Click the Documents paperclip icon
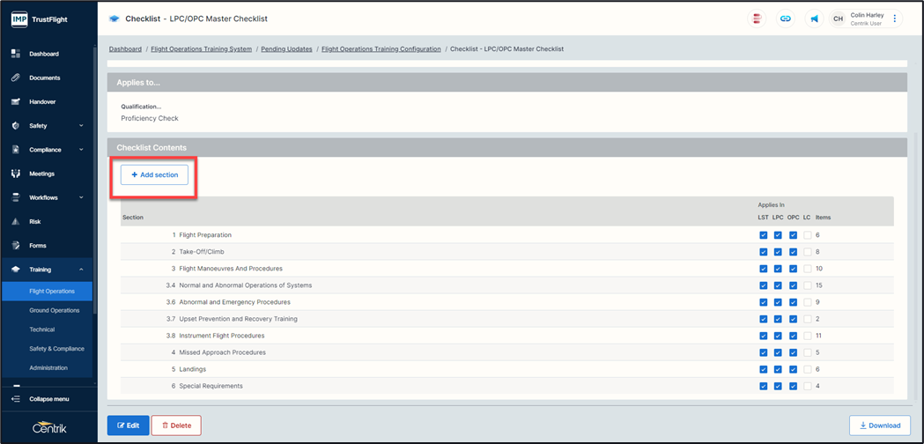This screenshot has width=924, height=444. (x=16, y=78)
